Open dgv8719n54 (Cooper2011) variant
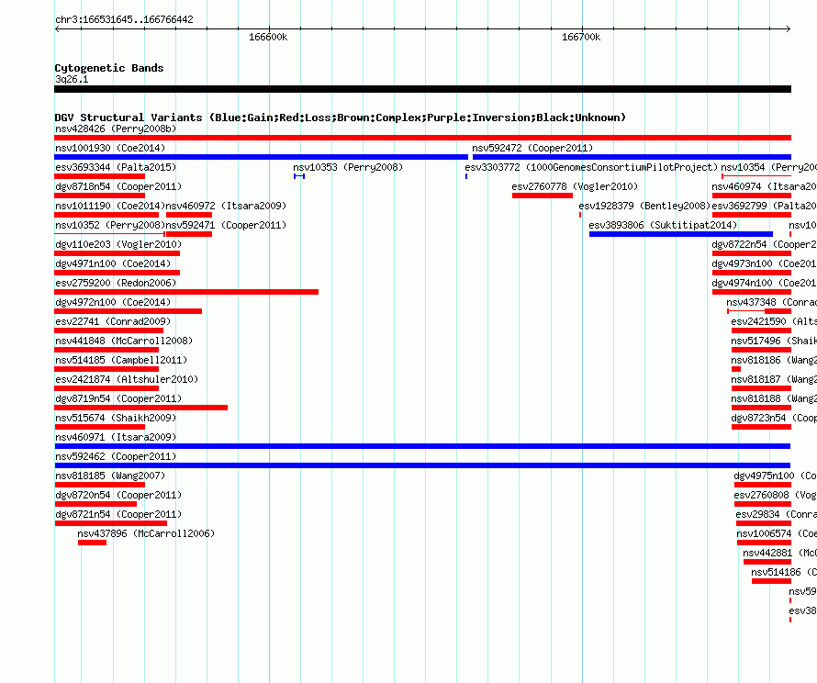The image size is (817, 683). pos(118,398)
